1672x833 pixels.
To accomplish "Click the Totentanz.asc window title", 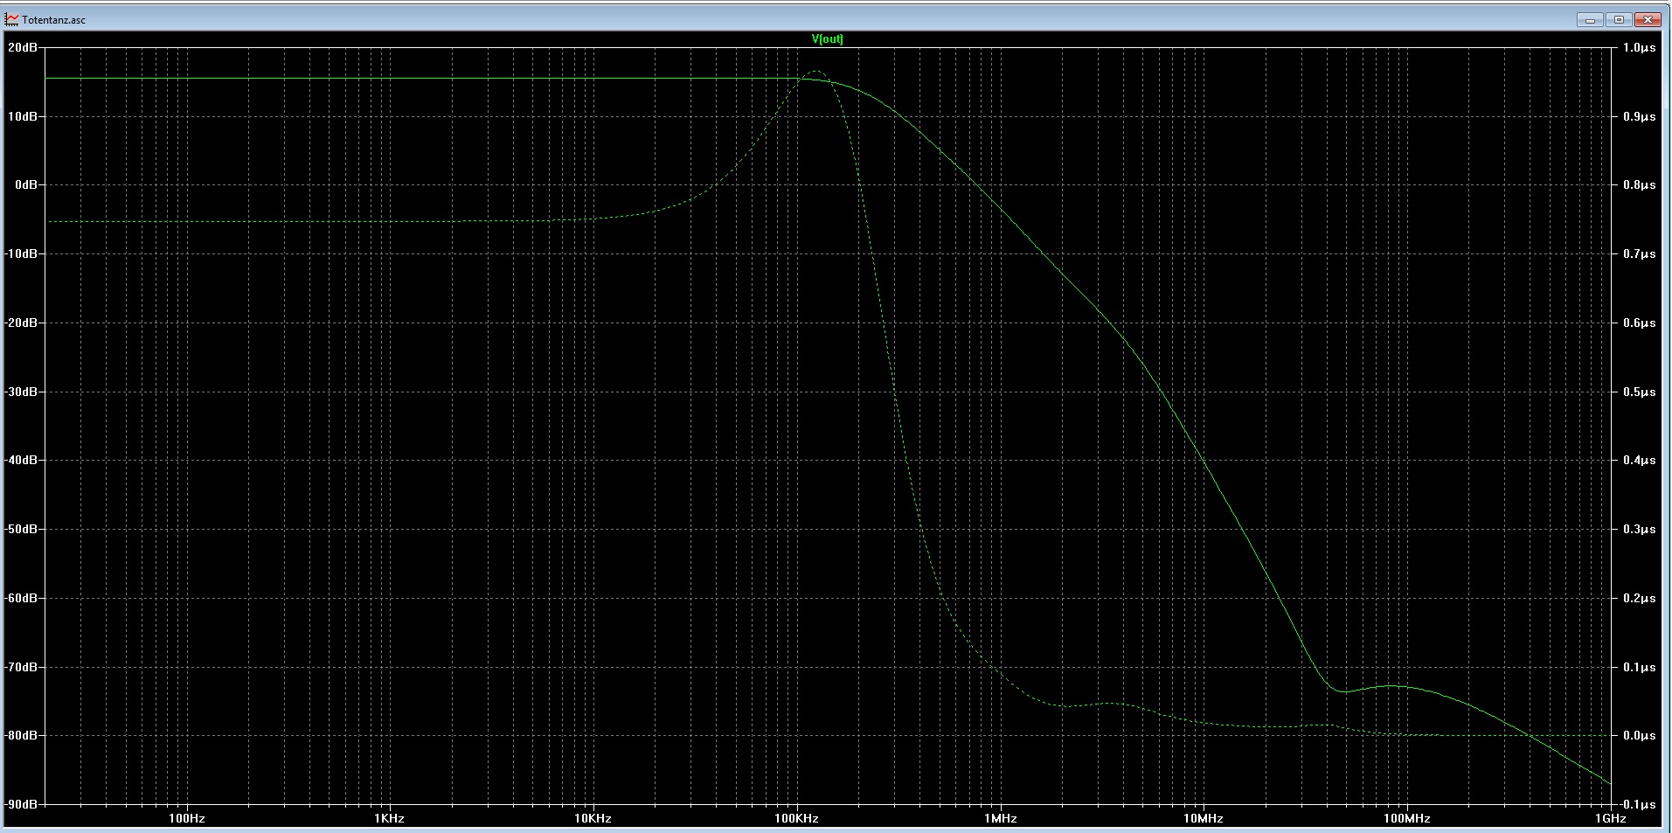I will (x=54, y=20).
